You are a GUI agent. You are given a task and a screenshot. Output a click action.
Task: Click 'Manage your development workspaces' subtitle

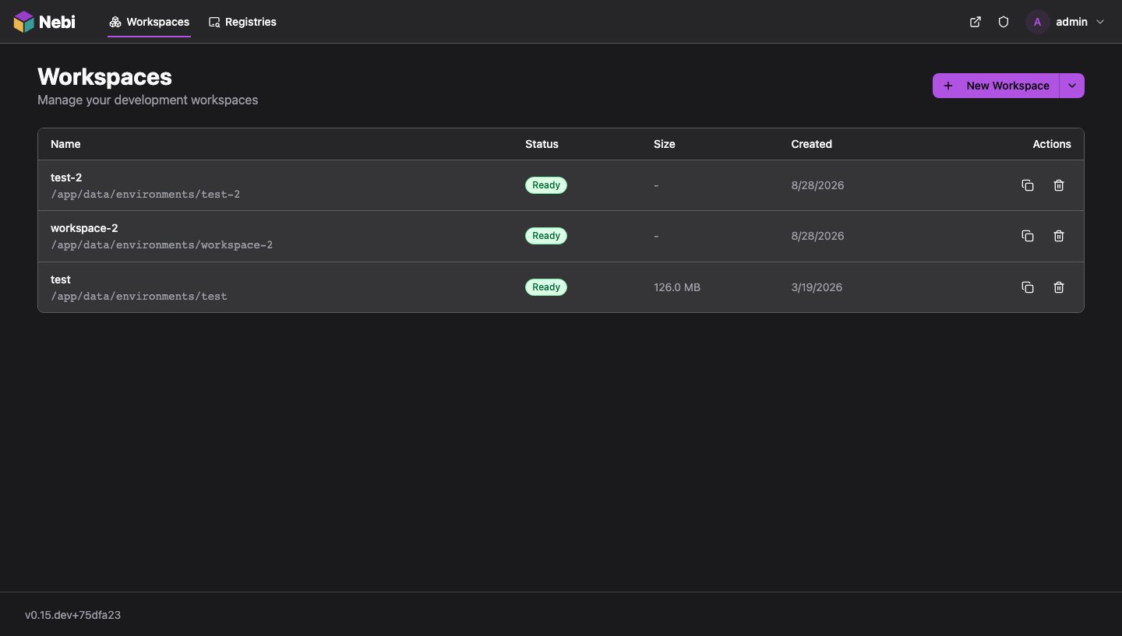[147, 100]
